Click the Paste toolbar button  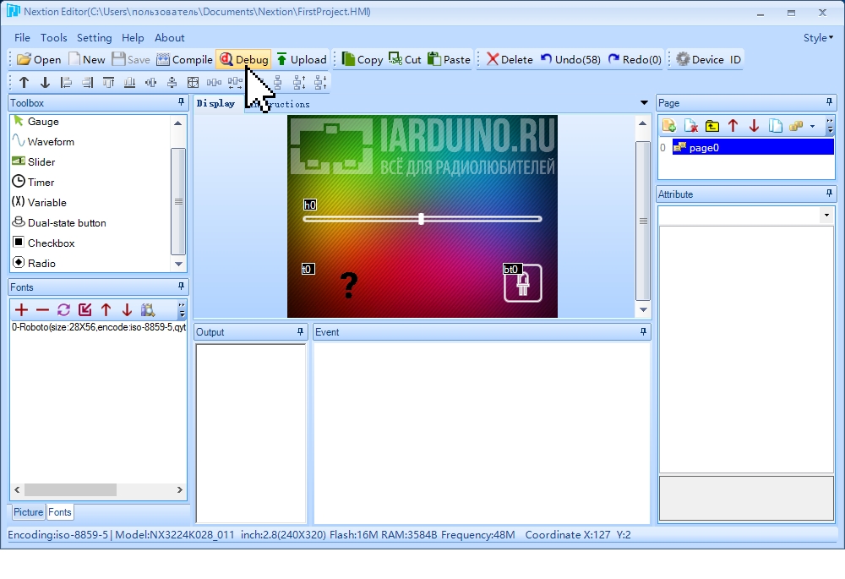click(x=449, y=59)
